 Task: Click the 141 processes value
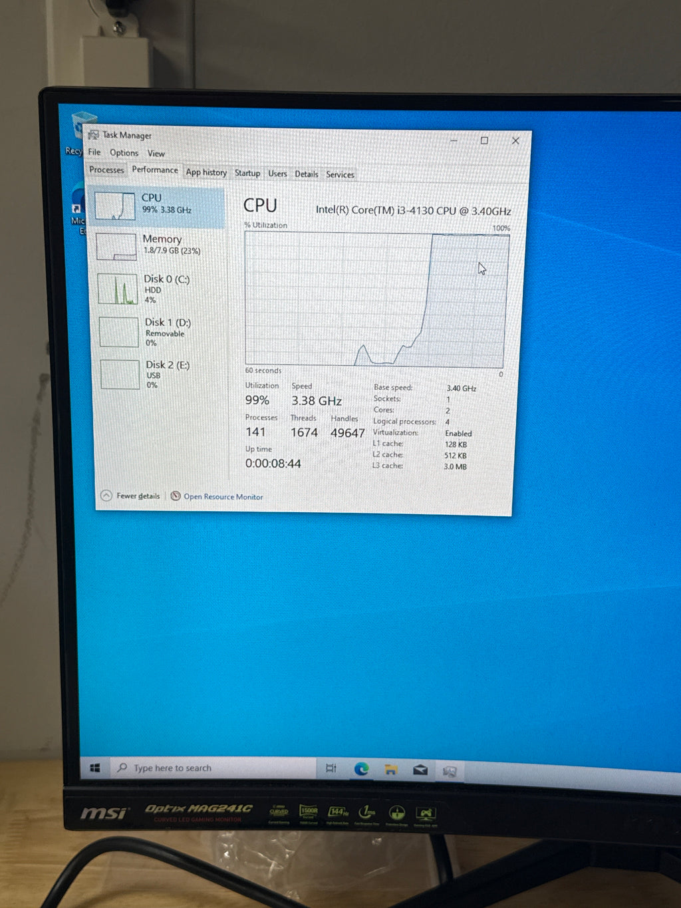coord(255,432)
